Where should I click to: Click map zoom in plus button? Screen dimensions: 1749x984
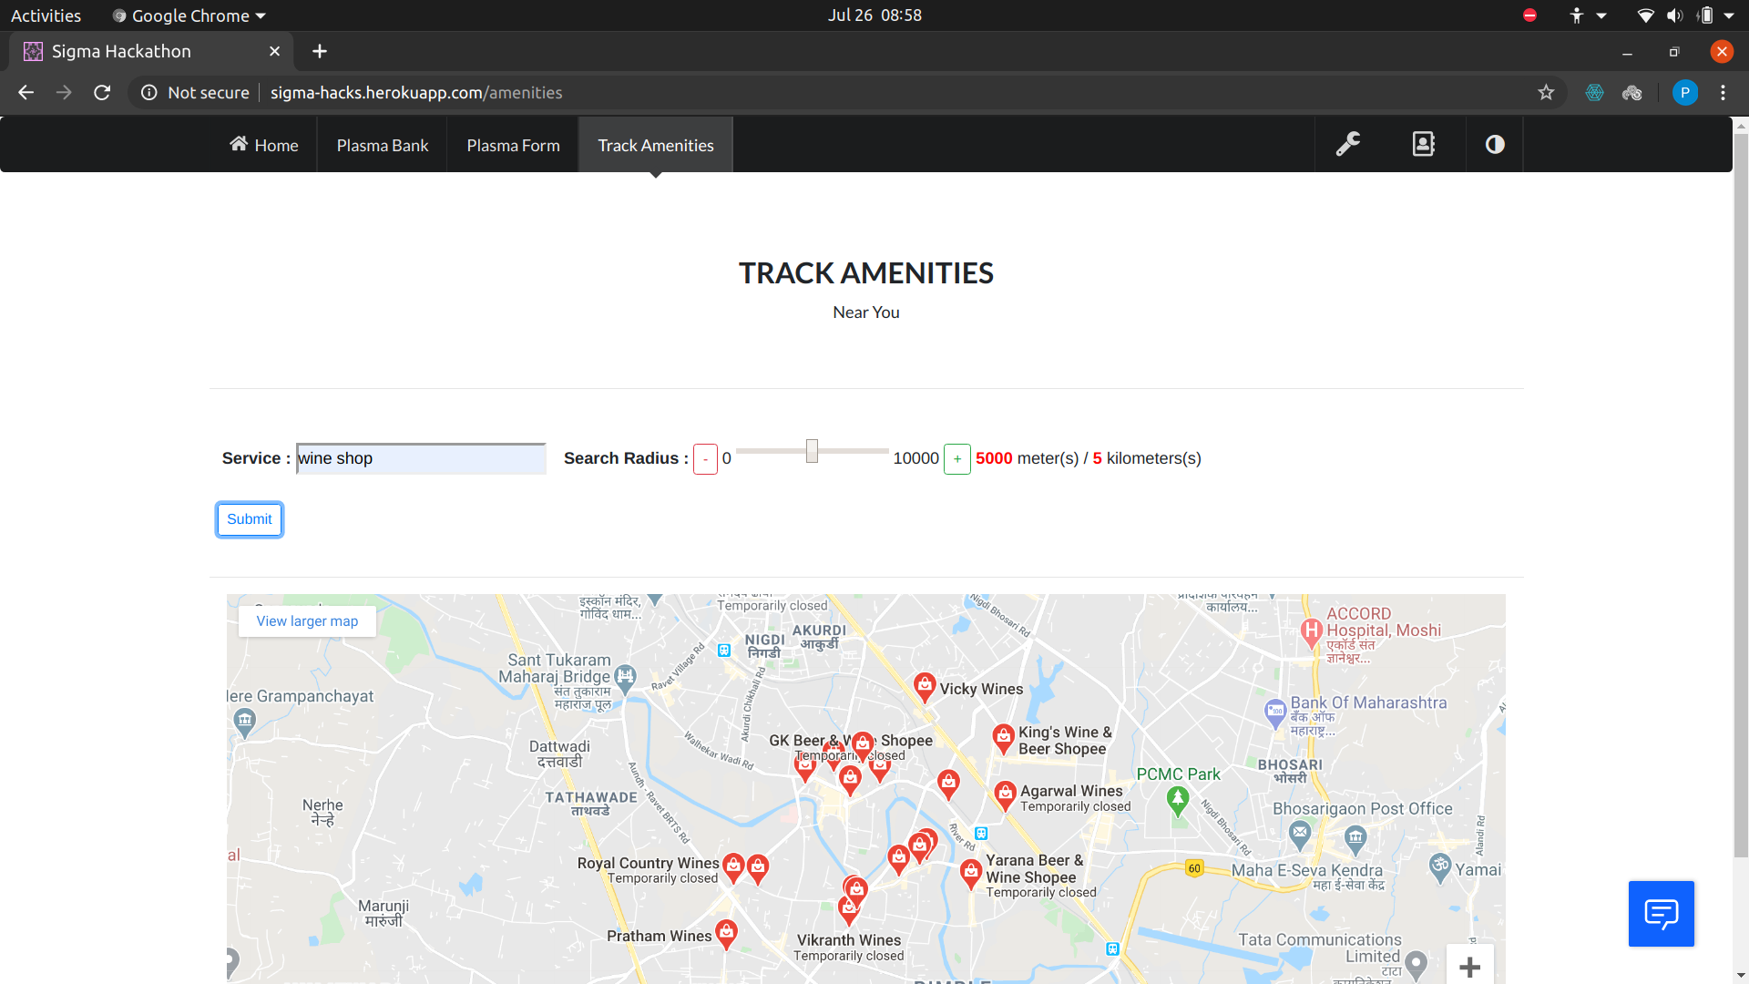coord(1469,967)
